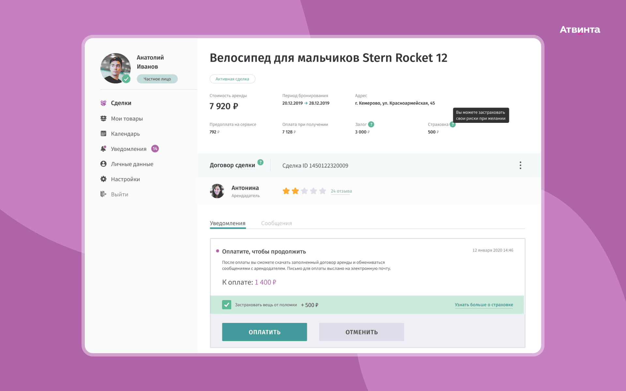
Task: Click the Сделки handshake icon
Action: [103, 103]
